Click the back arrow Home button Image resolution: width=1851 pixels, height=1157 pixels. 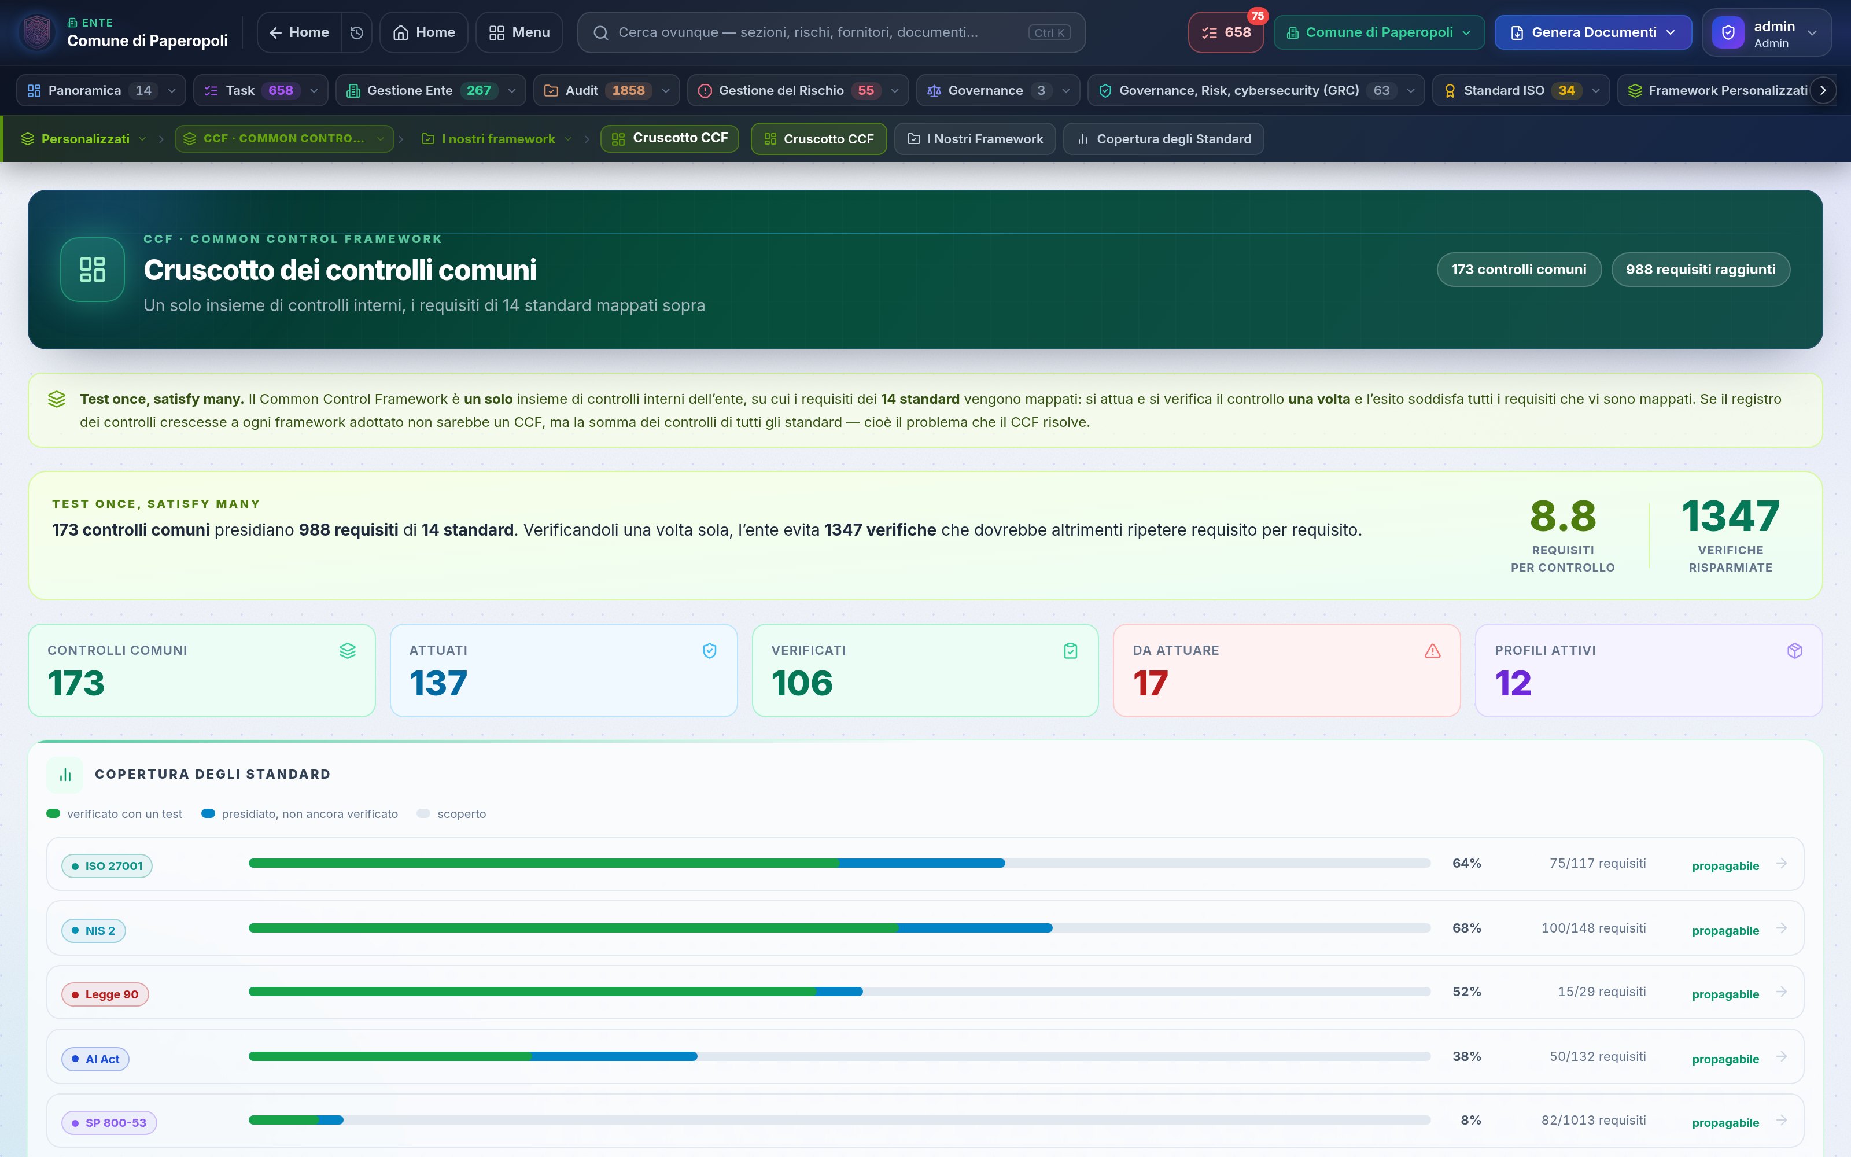299,32
